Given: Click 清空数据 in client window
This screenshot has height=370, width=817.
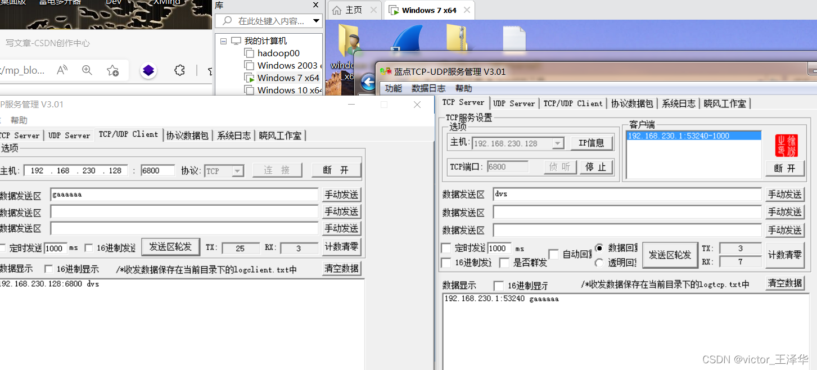Looking at the screenshot, I should pos(341,268).
